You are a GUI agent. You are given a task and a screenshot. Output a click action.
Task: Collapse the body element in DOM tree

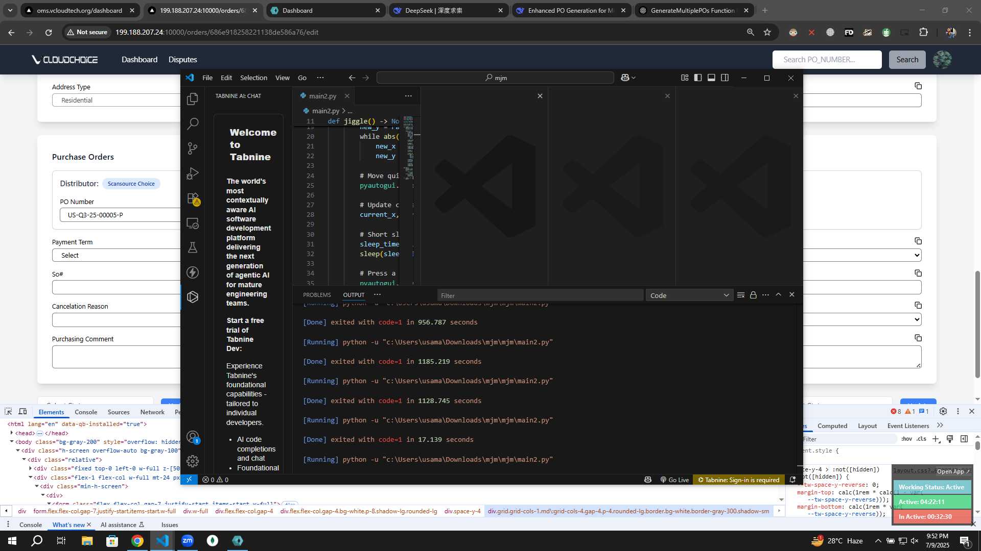(12, 441)
